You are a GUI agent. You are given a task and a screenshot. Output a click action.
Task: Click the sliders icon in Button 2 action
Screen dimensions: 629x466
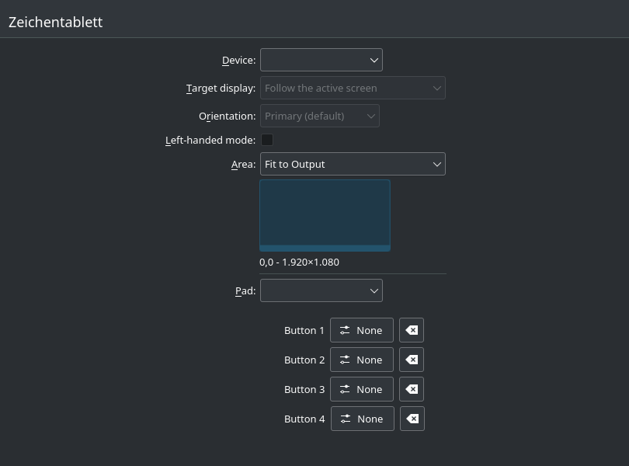click(x=345, y=360)
